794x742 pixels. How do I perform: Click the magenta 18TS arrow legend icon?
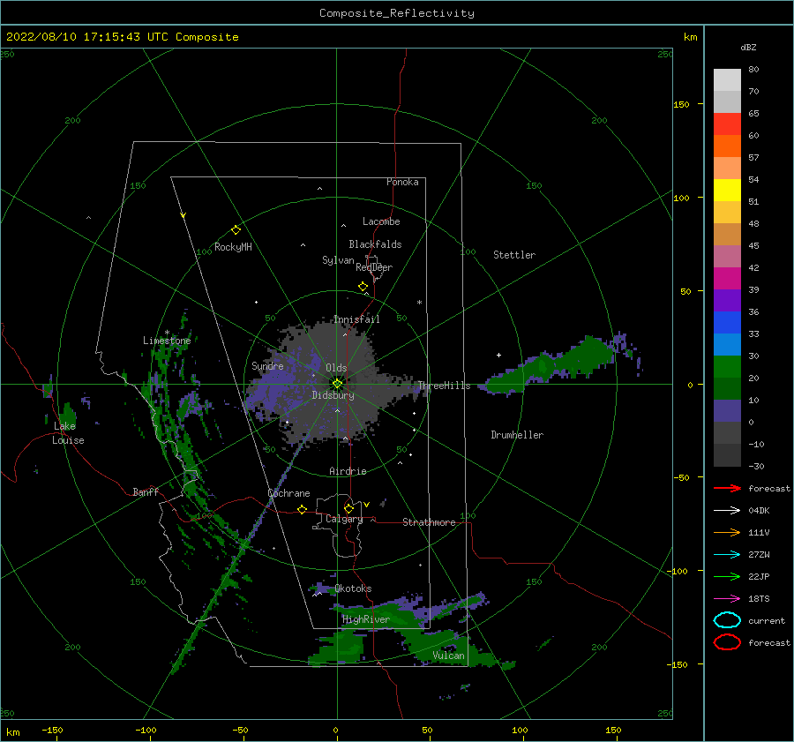pos(727,599)
